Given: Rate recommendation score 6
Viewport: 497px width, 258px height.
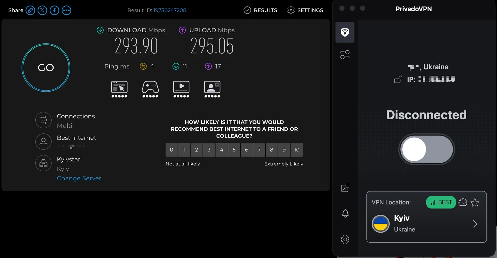Looking at the screenshot, I should pos(247,150).
